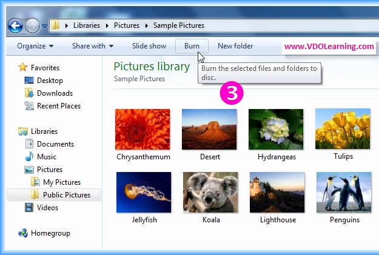Viewport: 379px width, 255px height.
Task: Click the Homegroup icon
Action: pyautogui.click(x=23, y=233)
